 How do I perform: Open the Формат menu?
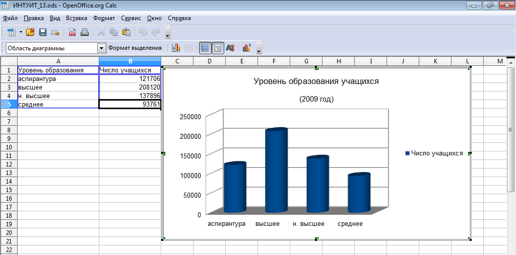click(x=104, y=18)
